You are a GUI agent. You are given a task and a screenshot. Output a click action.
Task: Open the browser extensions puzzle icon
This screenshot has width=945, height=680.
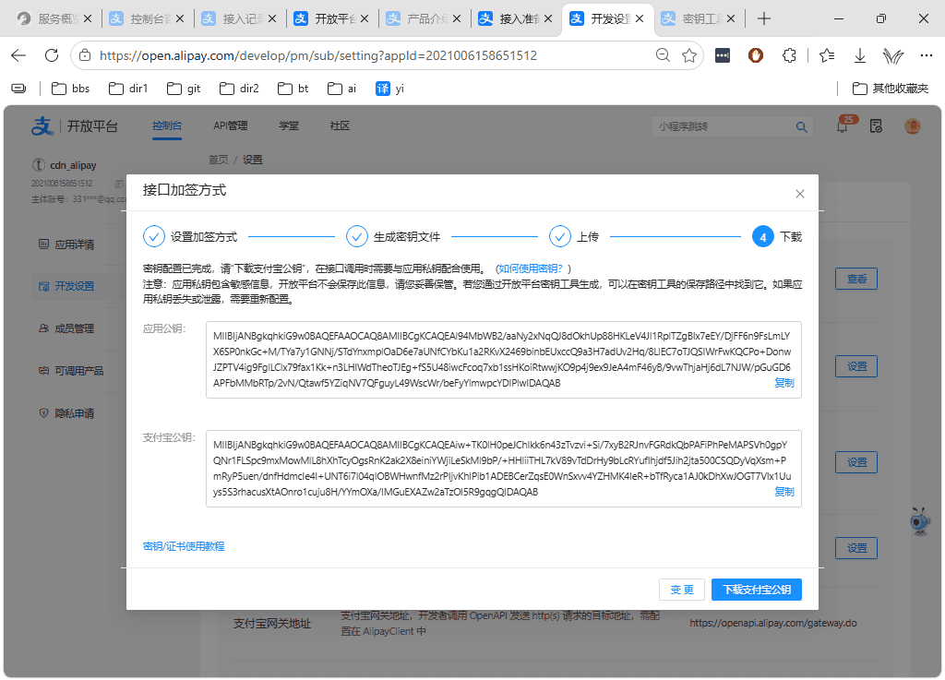pyautogui.click(x=789, y=55)
